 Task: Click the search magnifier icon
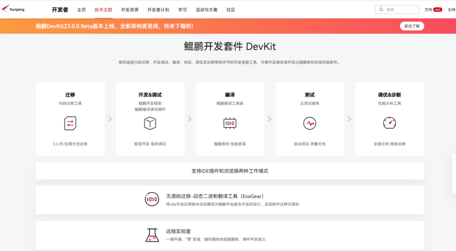[382, 10]
